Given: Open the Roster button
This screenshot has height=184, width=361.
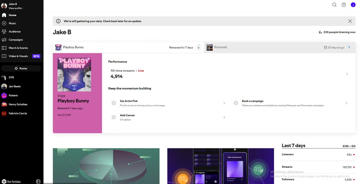Looking at the screenshot, I should click(x=21, y=68).
